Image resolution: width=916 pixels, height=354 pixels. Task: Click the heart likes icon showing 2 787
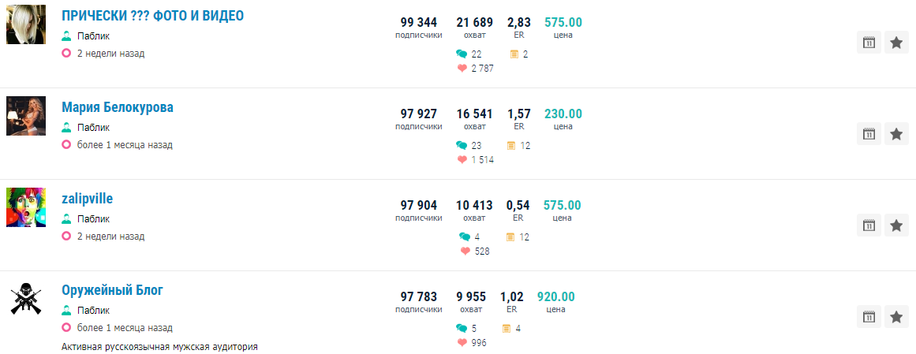pos(462,69)
